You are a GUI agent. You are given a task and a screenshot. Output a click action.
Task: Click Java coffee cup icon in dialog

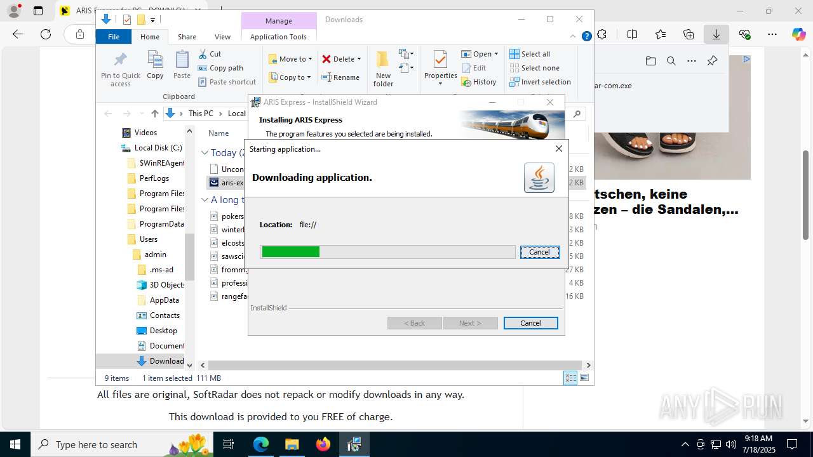coord(539,177)
